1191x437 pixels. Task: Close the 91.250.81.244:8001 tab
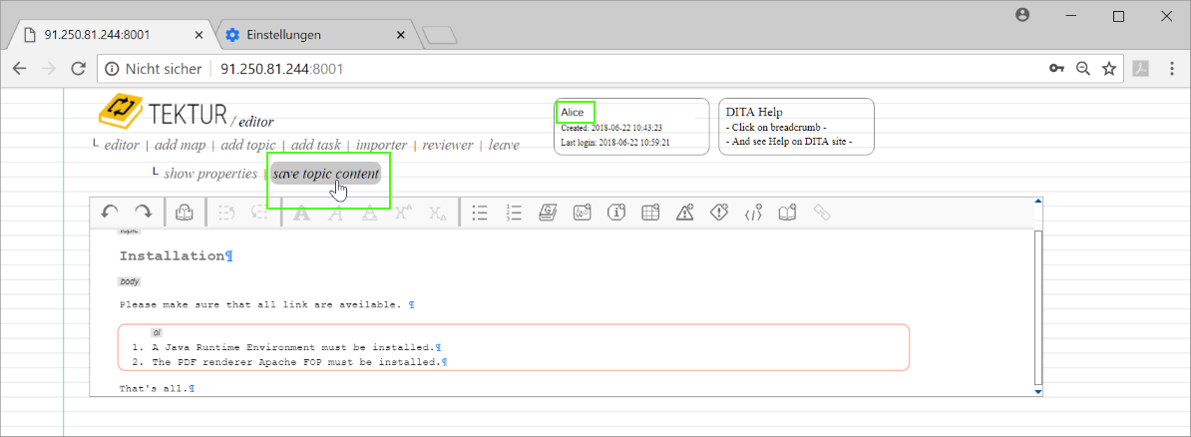198,35
